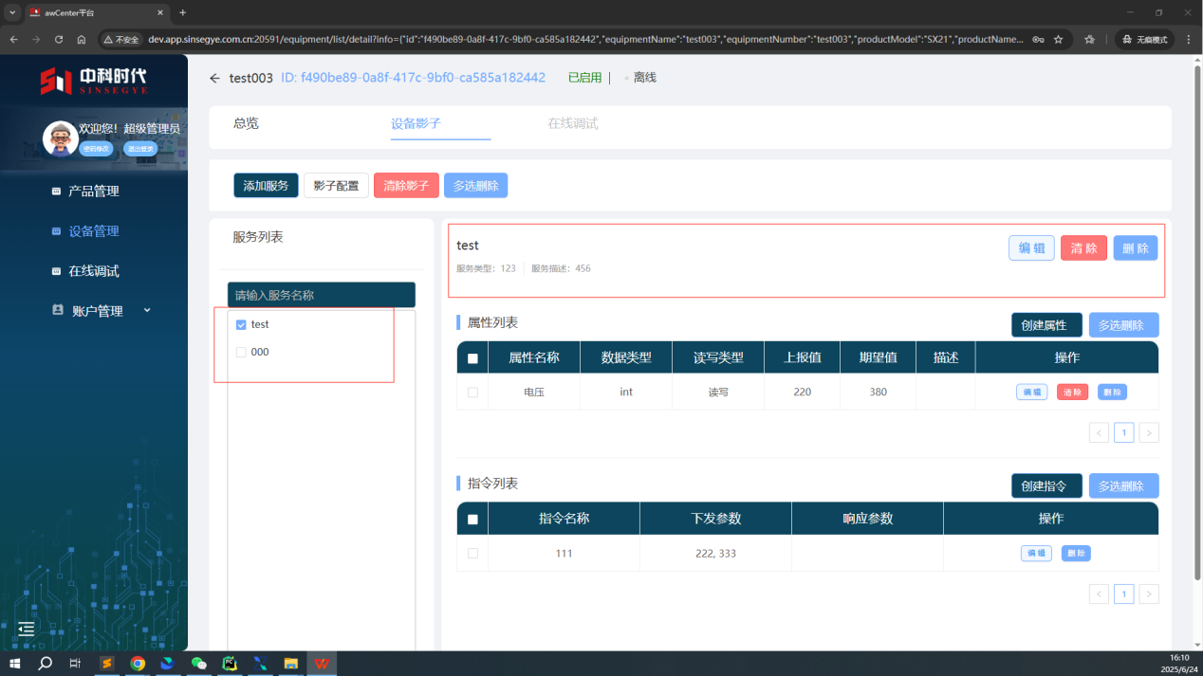
Task: Collapse the sidebar using the bottom-left menu icon
Action: coord(26,629)
